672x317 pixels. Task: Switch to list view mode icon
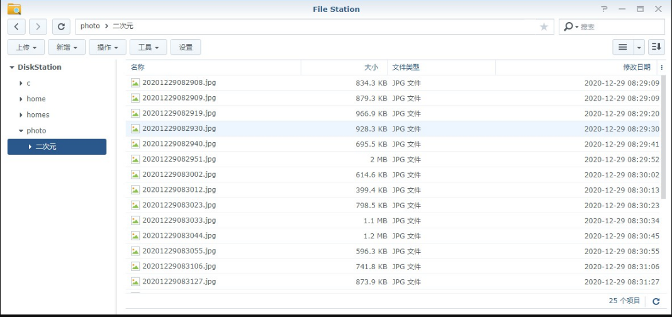click(x=622, y=47)
